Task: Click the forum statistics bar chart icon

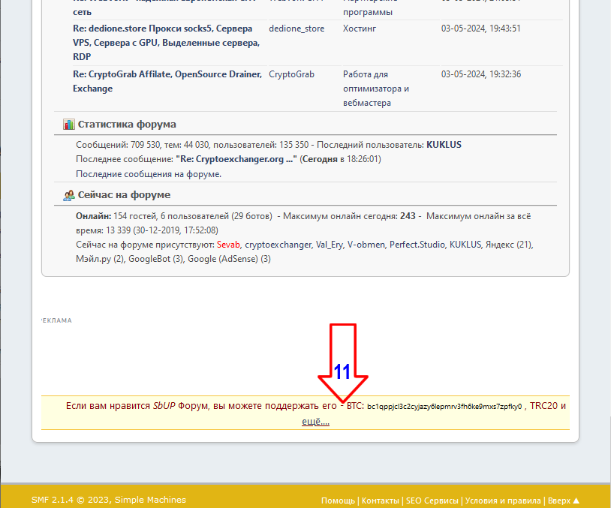Action: [x=68, y=125]
